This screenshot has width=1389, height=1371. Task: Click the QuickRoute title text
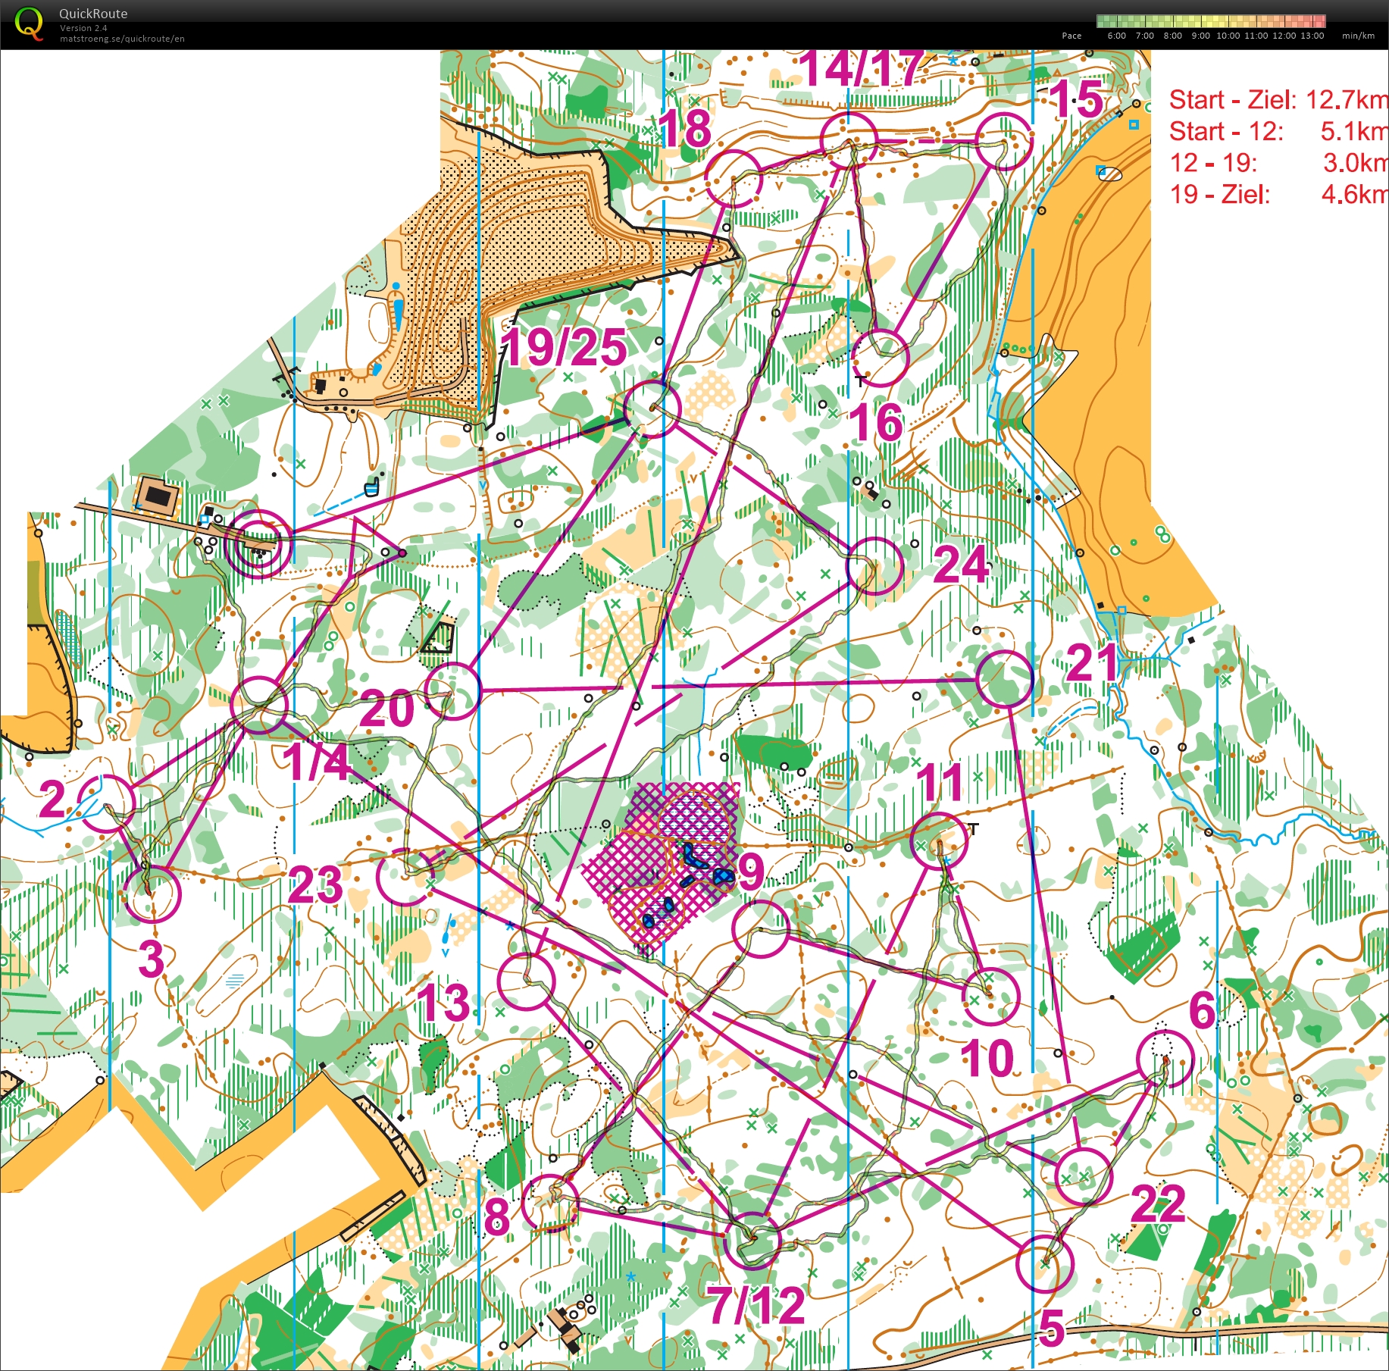(93, 14)
